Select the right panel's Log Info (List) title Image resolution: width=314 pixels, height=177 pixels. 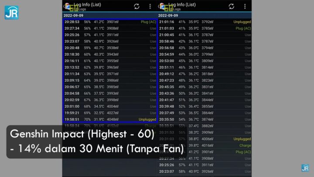(182, 5)
